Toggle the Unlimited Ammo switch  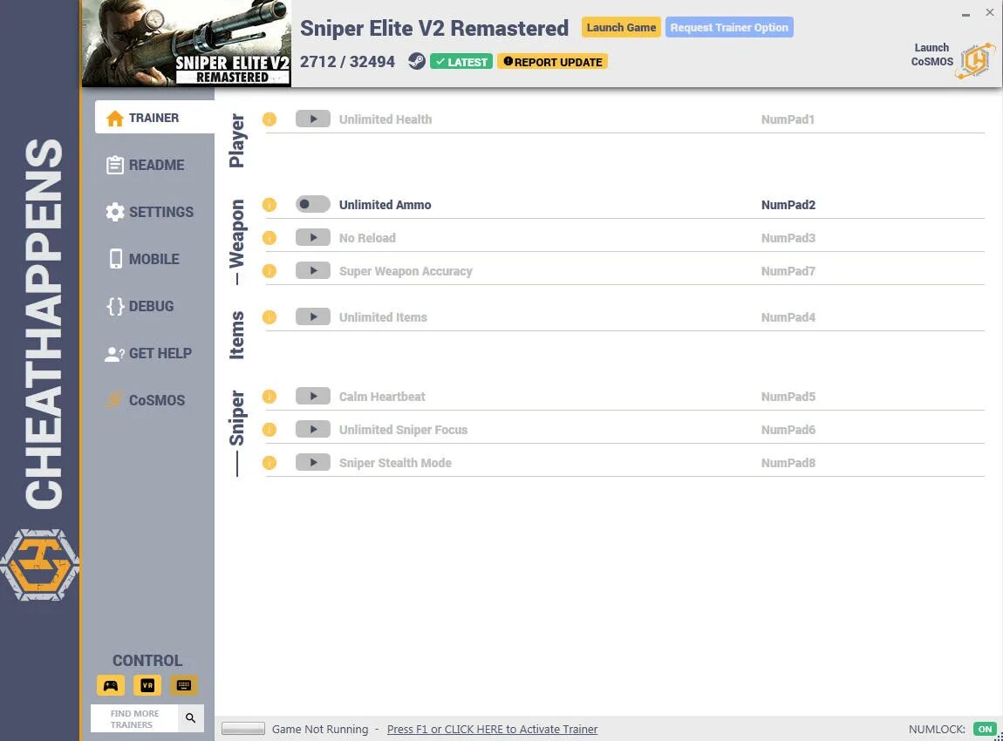[313, 205]
